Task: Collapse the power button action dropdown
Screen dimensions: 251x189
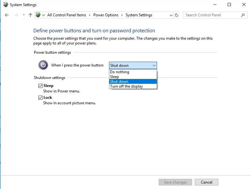Action: [x=154, y=66]
